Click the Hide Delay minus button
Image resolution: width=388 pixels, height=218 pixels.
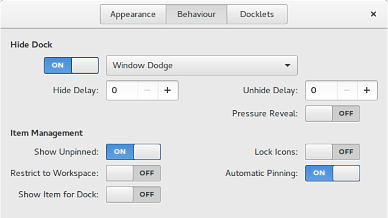[x=148, y=90]
